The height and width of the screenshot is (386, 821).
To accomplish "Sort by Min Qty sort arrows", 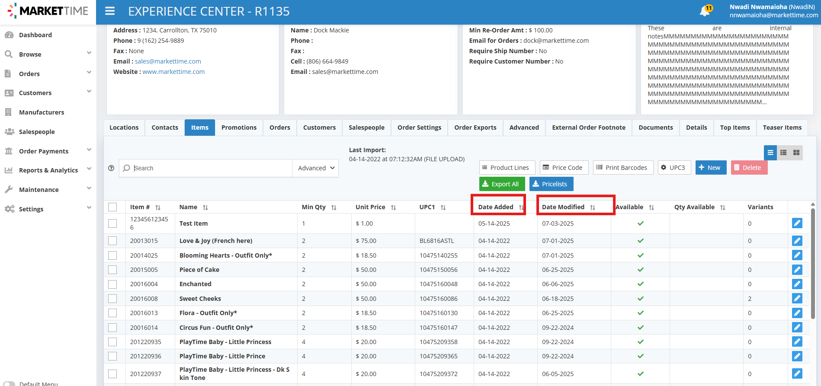I will click(x=334, y=207).
